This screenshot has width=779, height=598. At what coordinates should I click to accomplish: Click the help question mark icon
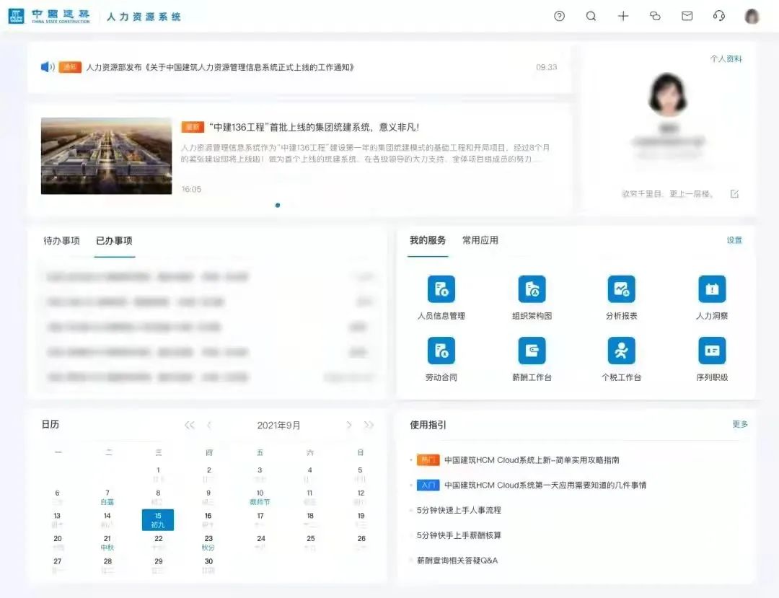pyautogui.click(x=559, y=16)
